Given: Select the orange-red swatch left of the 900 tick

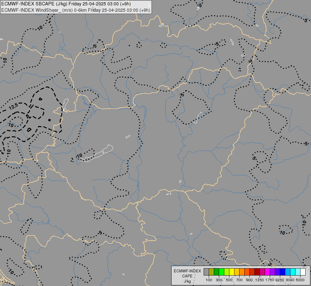Looking at the screenshot, I should (247, 272).
